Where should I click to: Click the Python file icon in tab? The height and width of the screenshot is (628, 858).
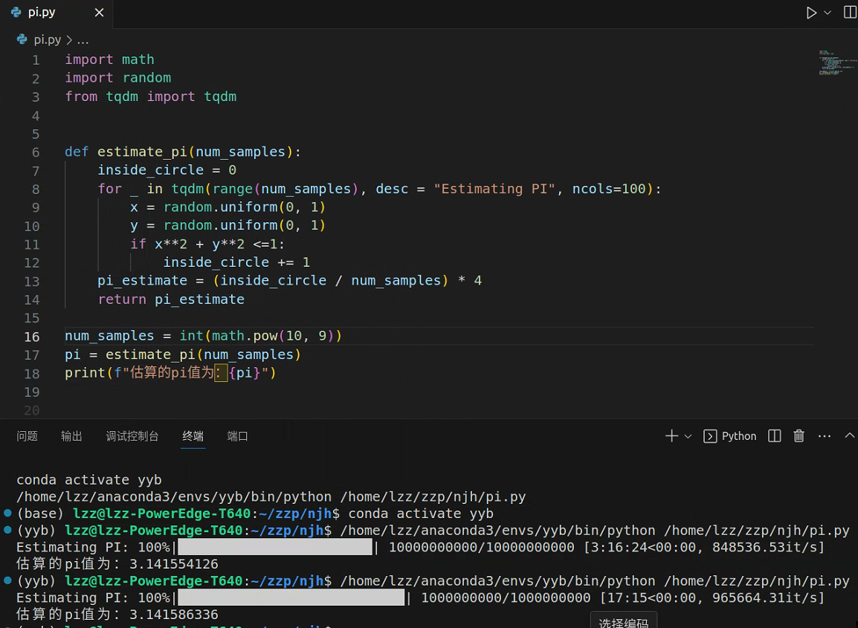pos(16,12)
